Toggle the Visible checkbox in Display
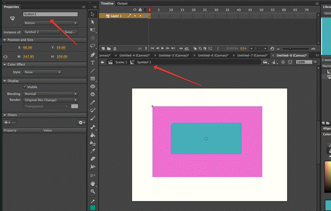The image size is (331, 211). click(x=25, y=87)
